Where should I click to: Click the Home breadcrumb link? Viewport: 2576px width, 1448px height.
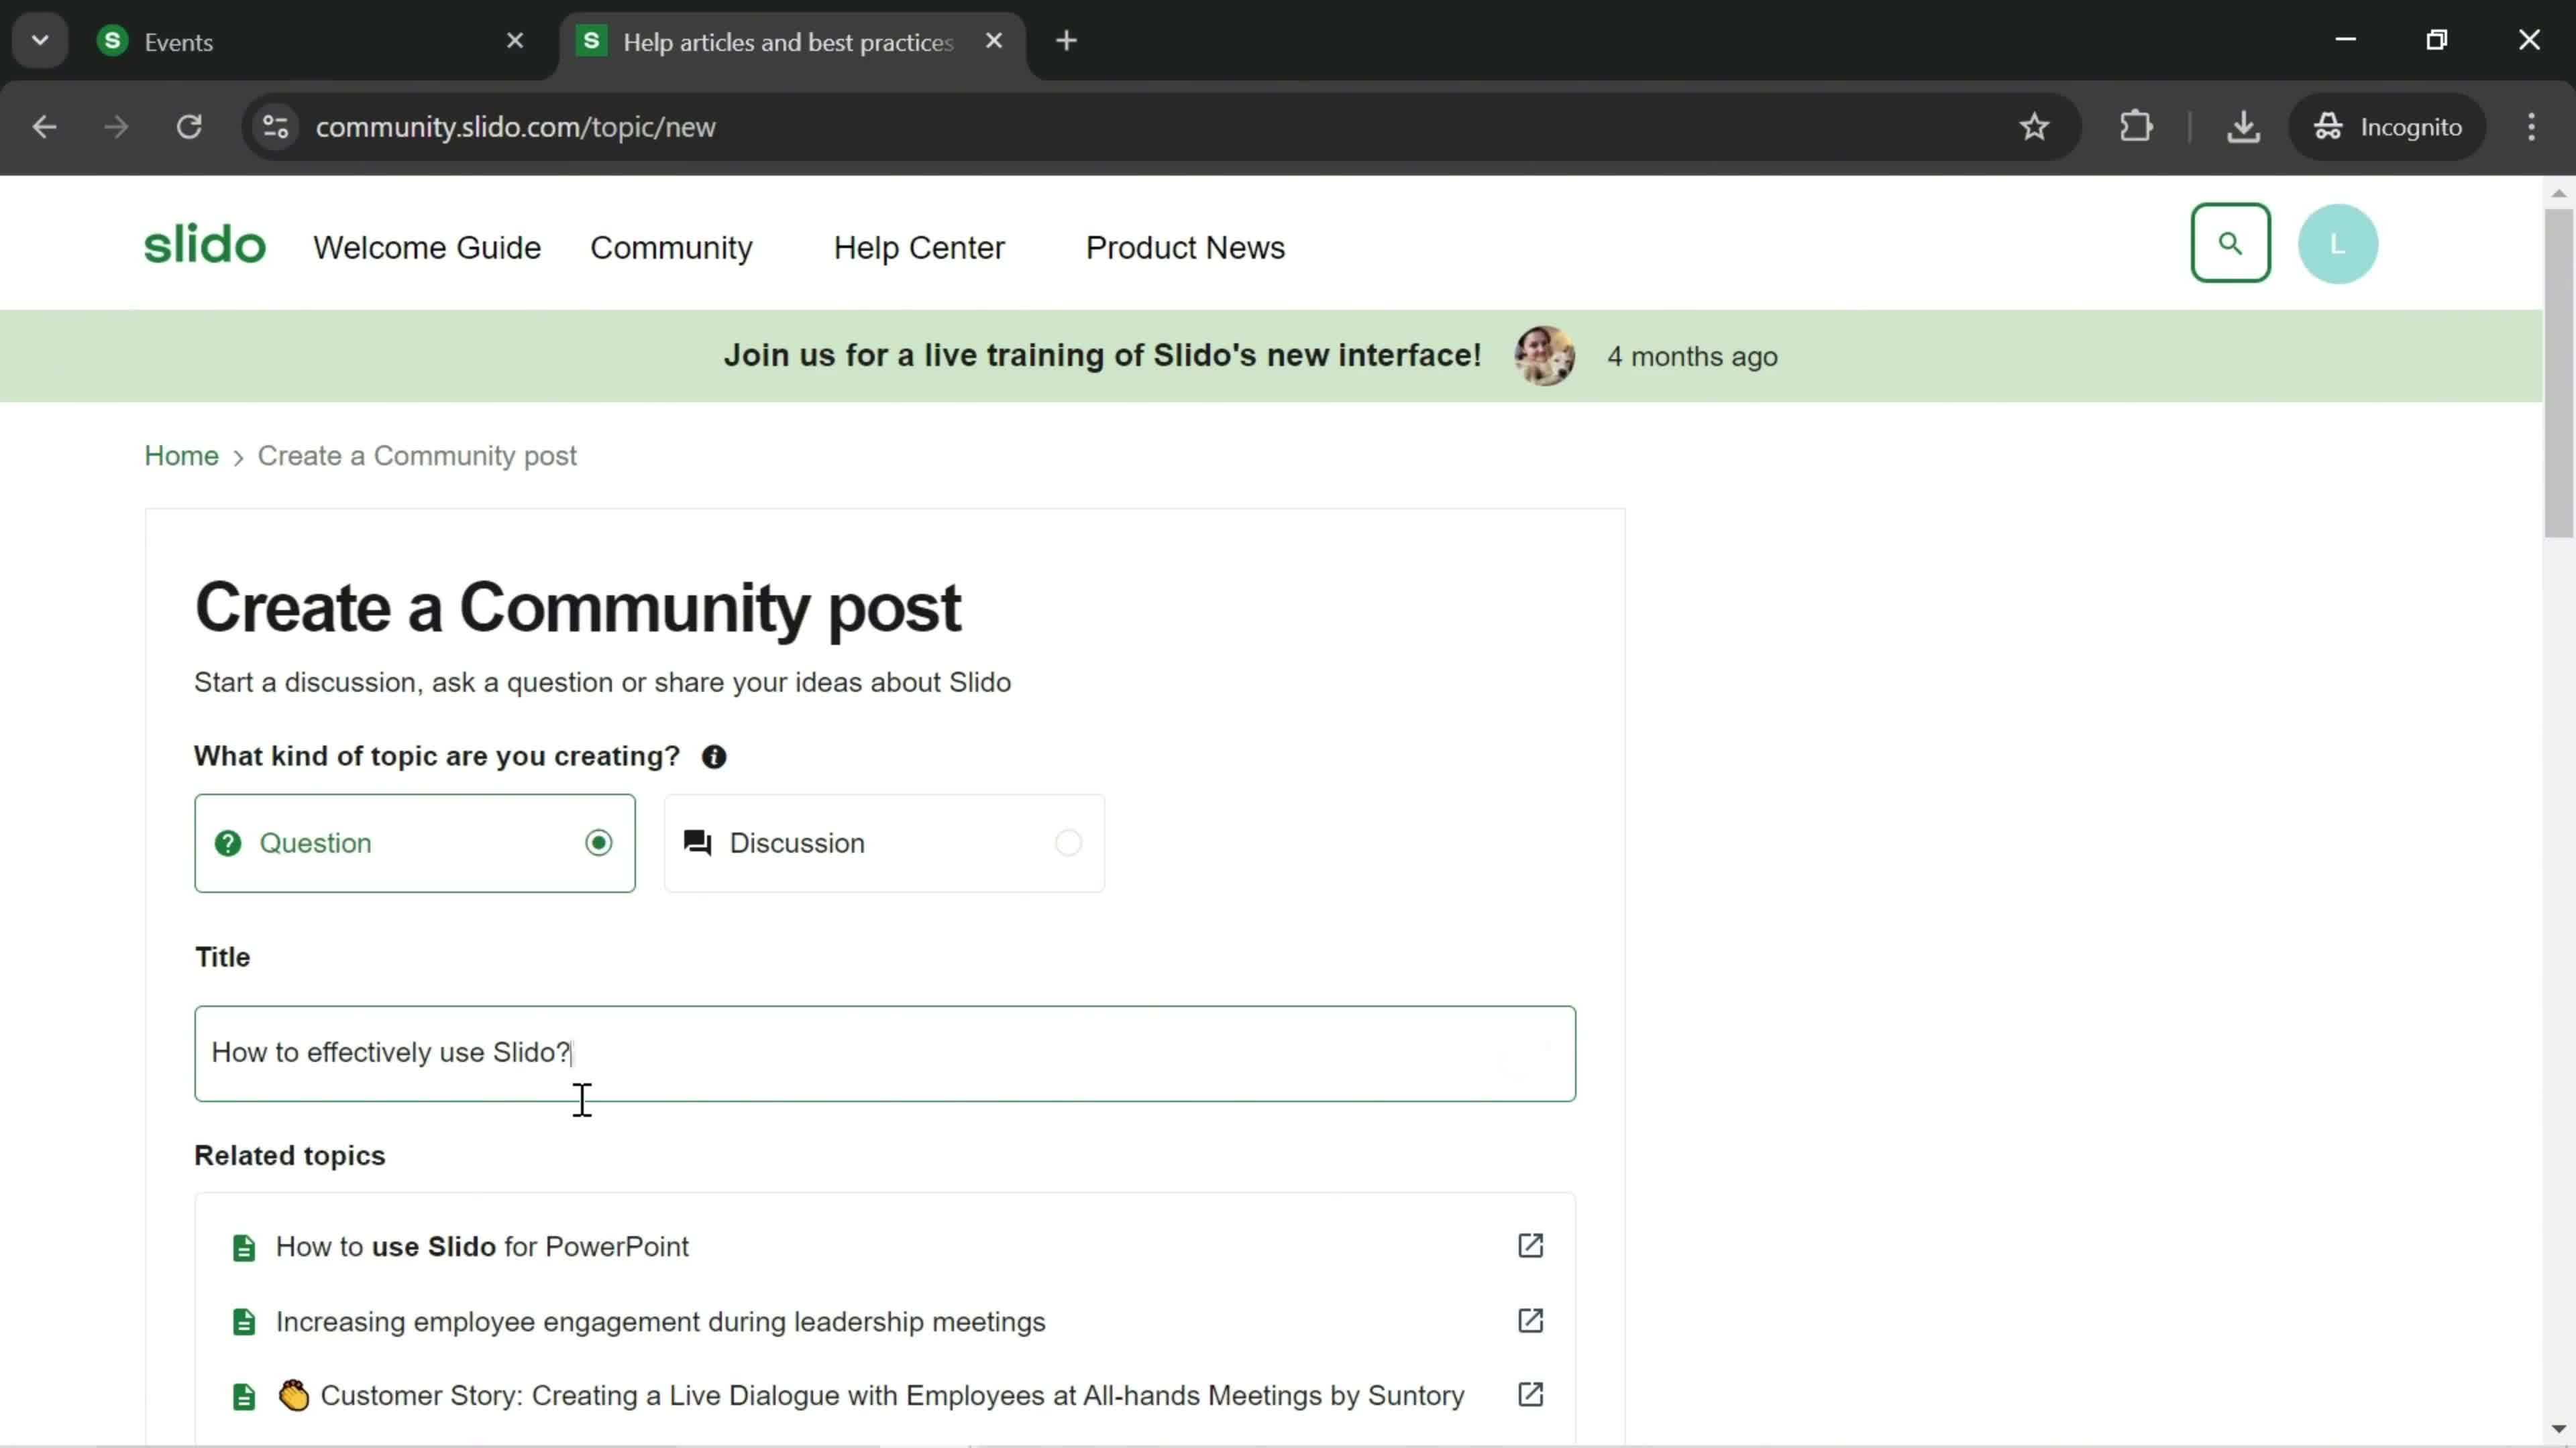[181, 456]
